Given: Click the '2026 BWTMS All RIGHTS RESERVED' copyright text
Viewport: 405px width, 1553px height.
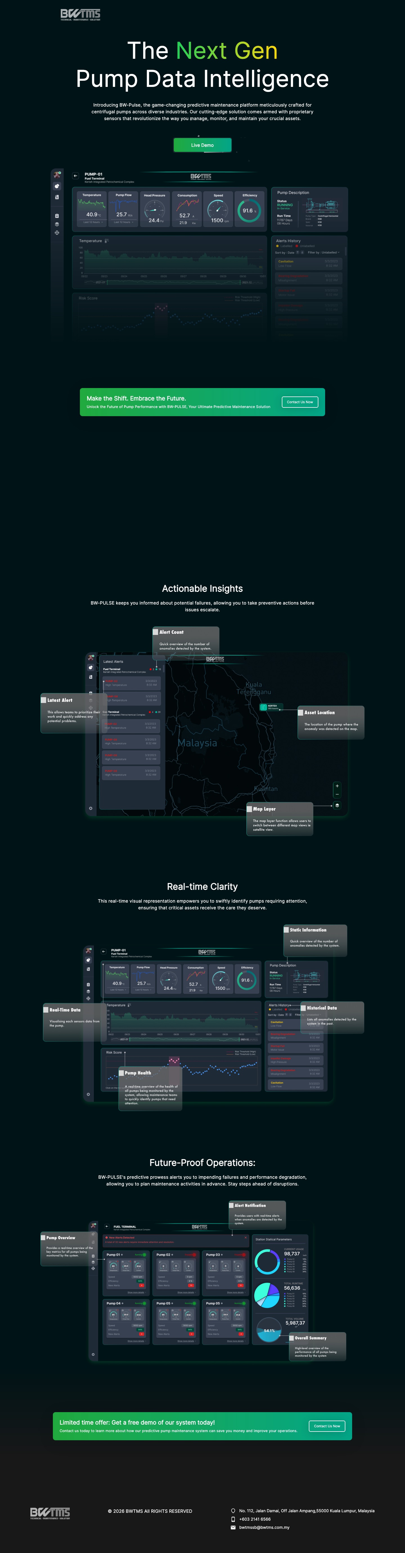Looking at the screenshot, I should click(150, 1511).
